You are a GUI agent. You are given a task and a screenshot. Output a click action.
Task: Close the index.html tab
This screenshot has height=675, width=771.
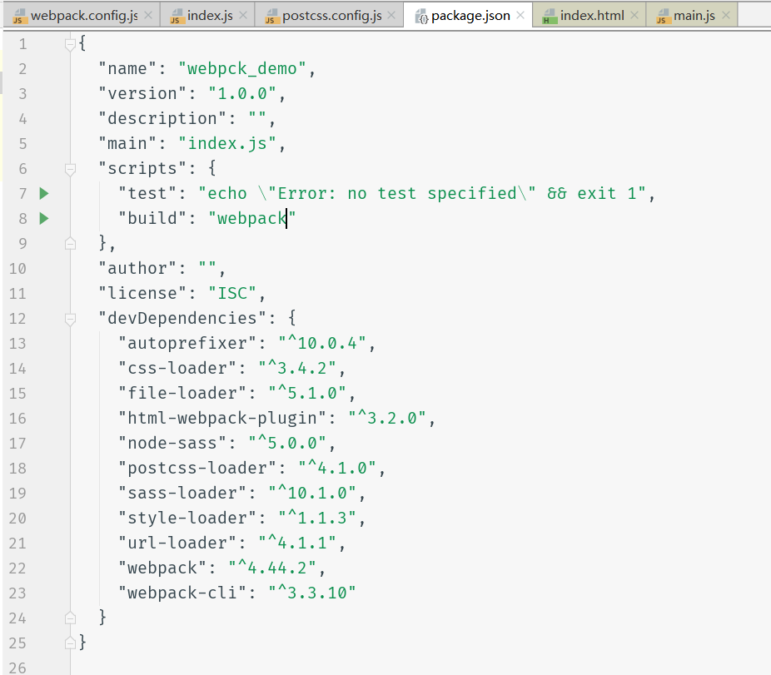click(634, 16)
